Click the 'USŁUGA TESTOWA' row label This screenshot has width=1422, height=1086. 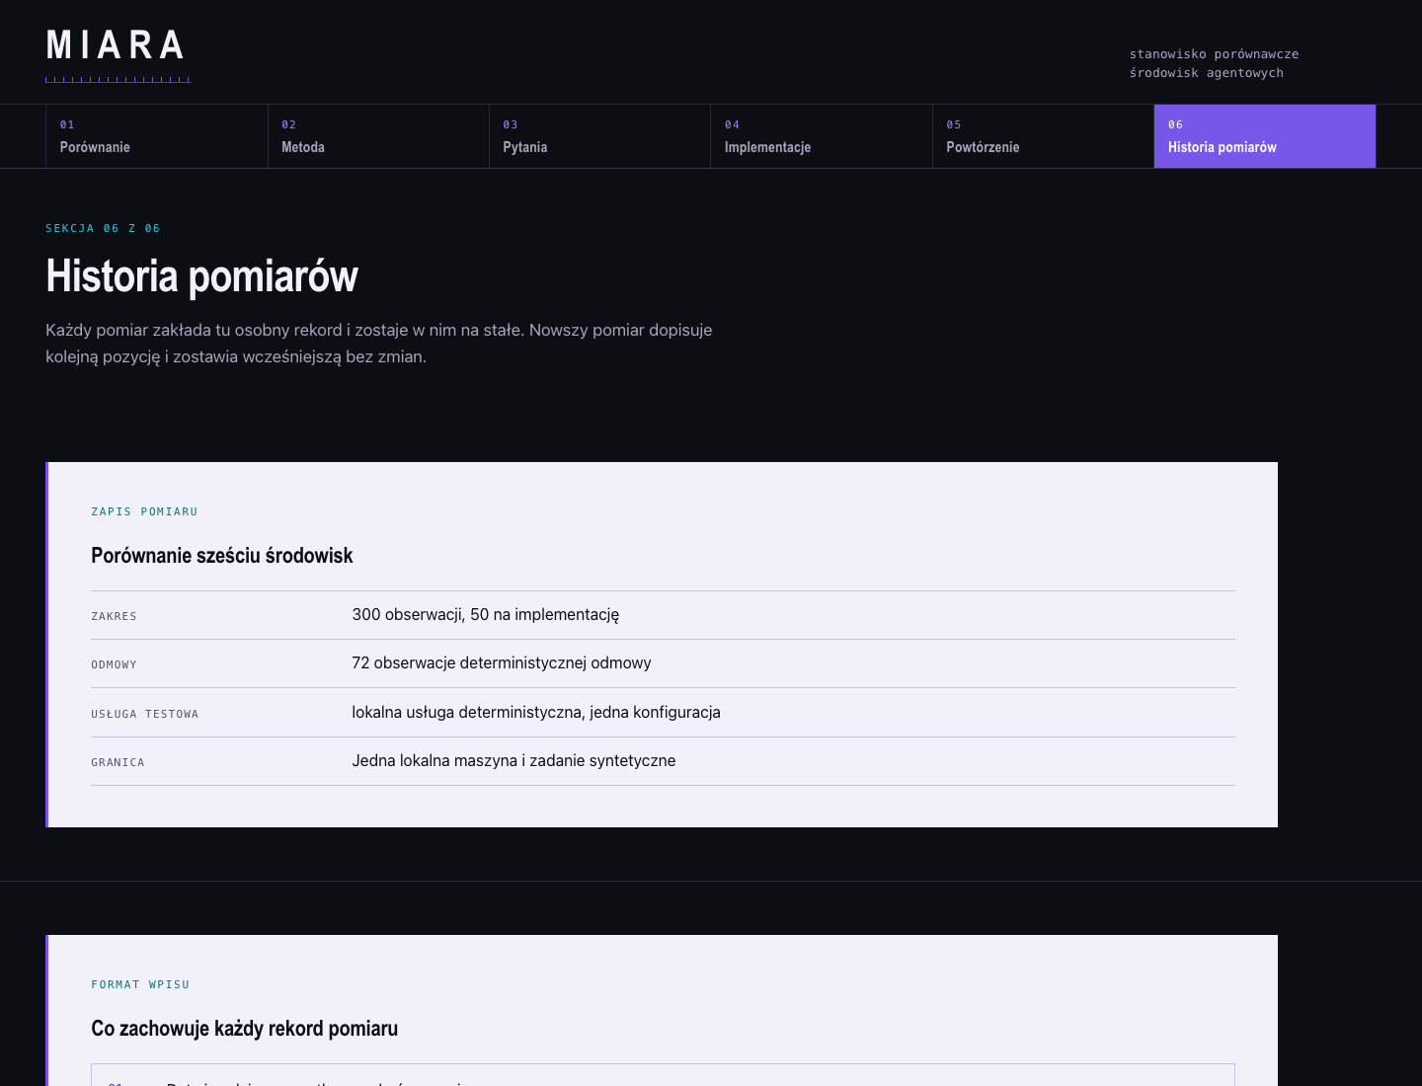pos(144,714)
